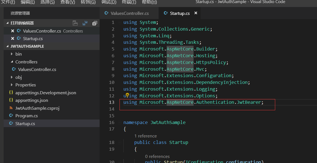Select ValuesController.cs entry in open editors

52,31
